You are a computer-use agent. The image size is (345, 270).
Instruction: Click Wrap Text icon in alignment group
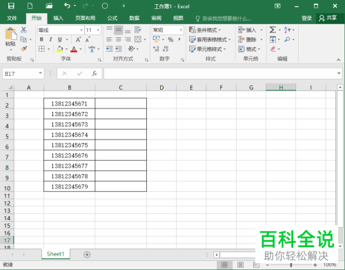point(138,30)
